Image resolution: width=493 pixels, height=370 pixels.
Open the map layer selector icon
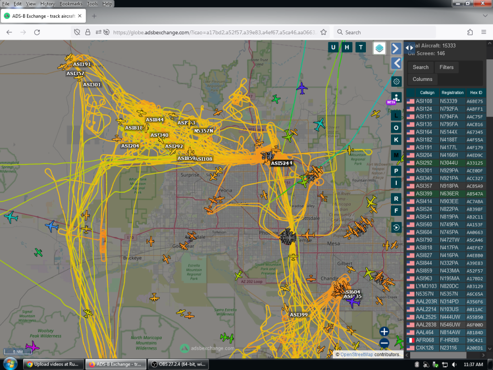(x=379, y=48)
